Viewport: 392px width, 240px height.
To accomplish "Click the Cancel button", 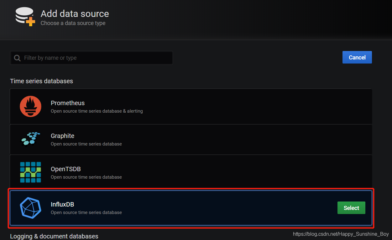I will [357, 57].
